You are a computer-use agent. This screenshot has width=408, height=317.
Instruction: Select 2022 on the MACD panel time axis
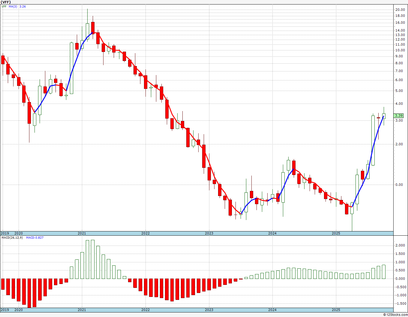(x=145, y=310)
